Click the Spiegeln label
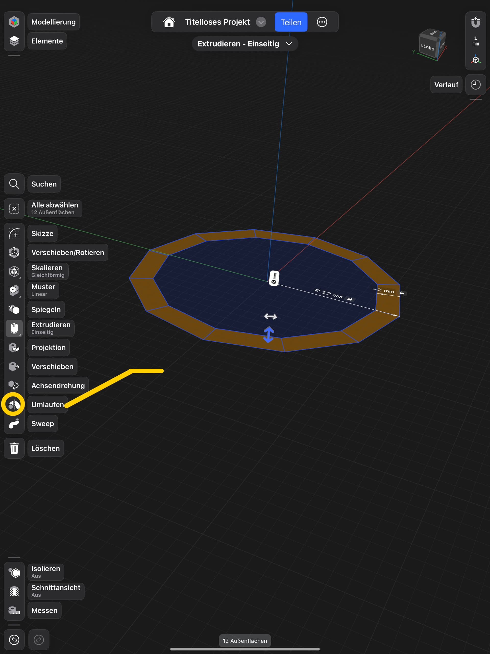This screenshot has height=654, width=490. coord(46,309)
